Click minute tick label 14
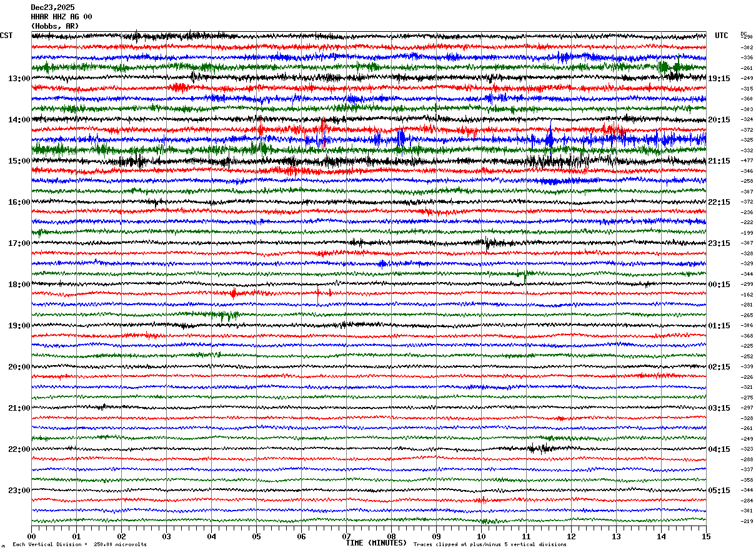The height and width of the screenshot is (553, 756). [x=661, y=536]
